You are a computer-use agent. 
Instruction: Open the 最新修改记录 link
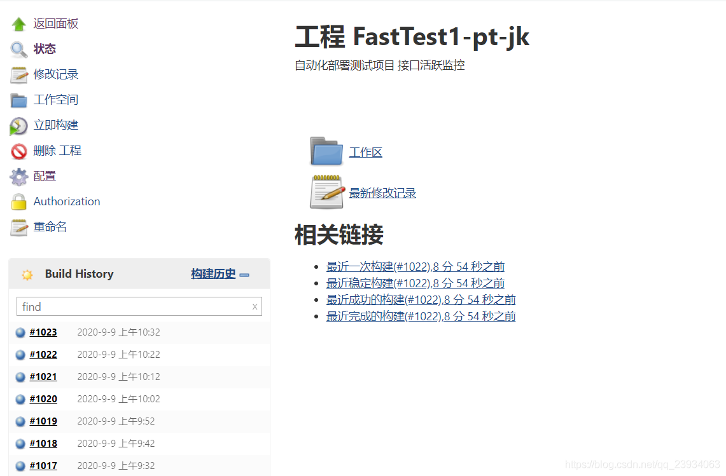click(x=382, y=193)
